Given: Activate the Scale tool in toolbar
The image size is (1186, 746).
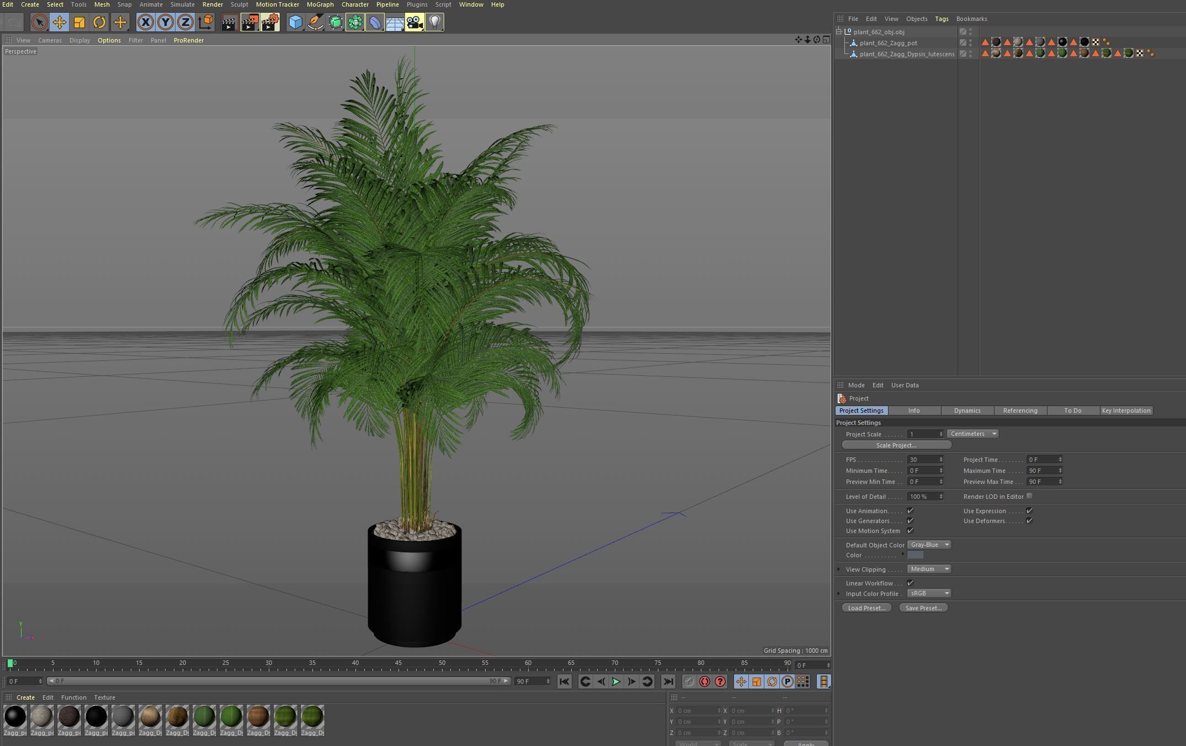Looking at the screenshot, I should [79, 22].
